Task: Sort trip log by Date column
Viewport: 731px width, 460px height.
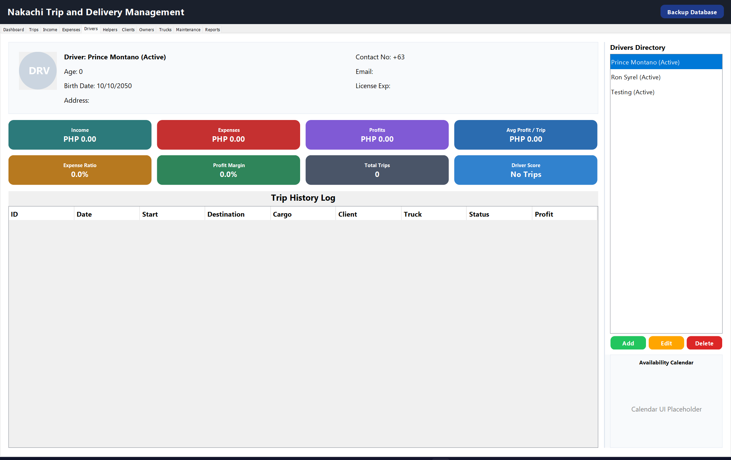Action: [107, 214]
